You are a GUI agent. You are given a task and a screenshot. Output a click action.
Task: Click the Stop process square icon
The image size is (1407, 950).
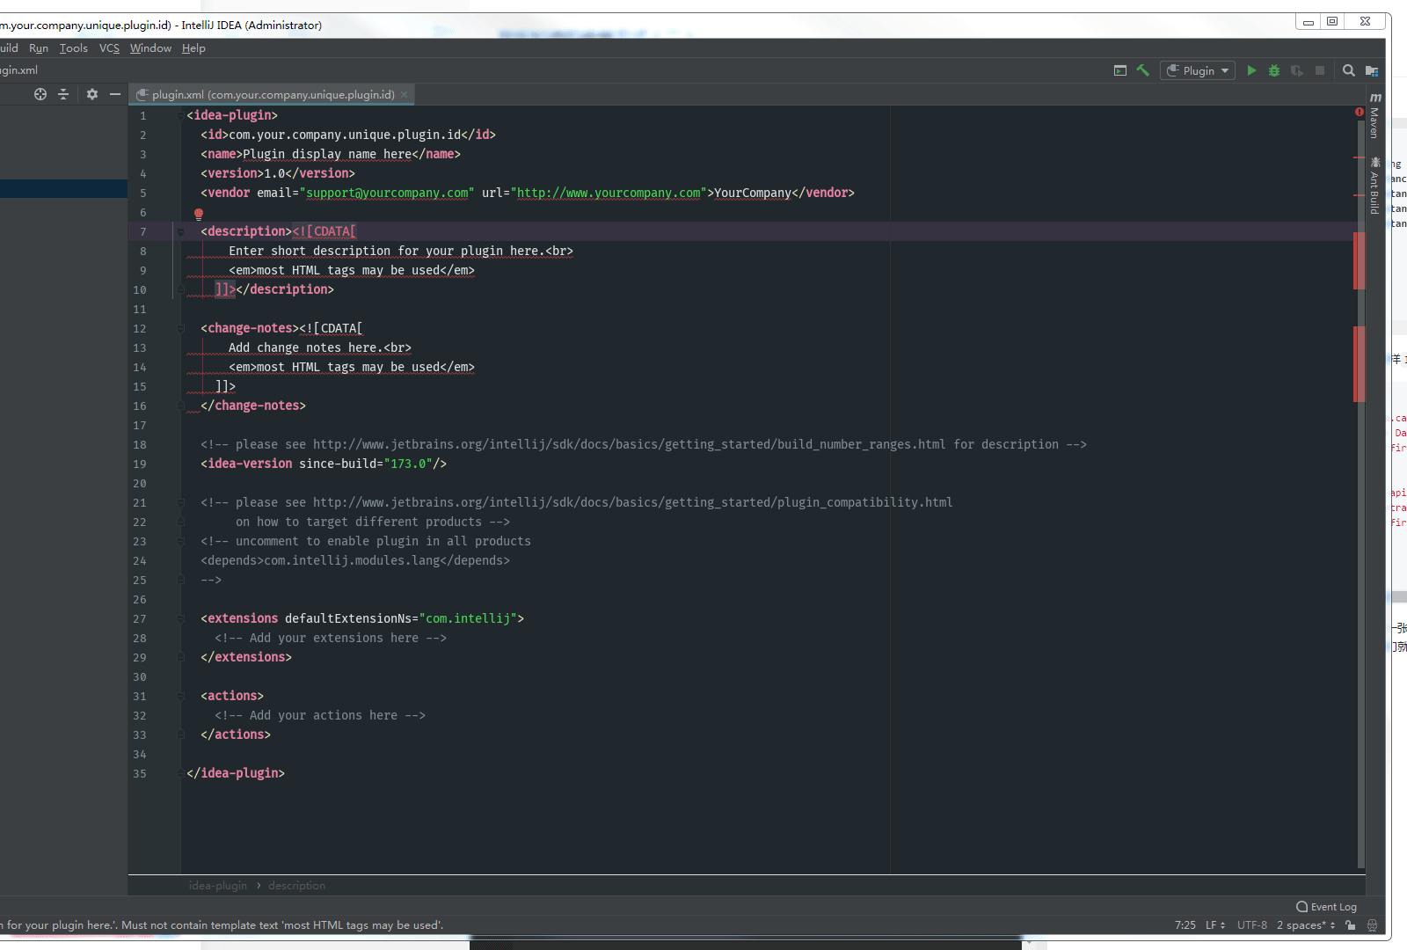pos(1320,70)
